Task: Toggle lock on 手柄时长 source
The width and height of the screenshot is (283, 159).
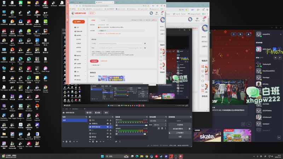Action: (x=111, y=123)
